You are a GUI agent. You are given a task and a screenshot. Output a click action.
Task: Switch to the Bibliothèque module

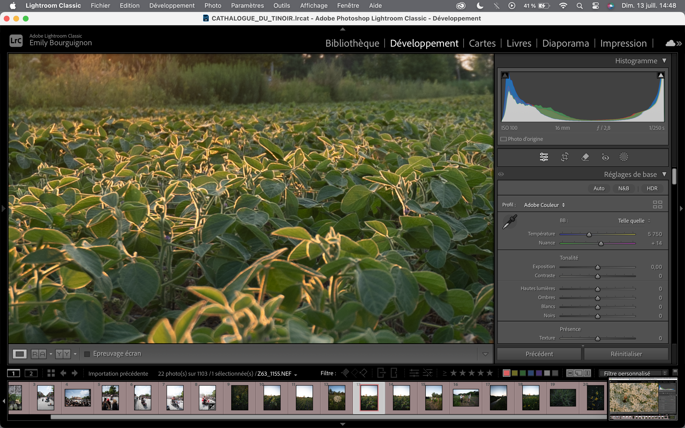pyautogui.click(x=352, y=43)
